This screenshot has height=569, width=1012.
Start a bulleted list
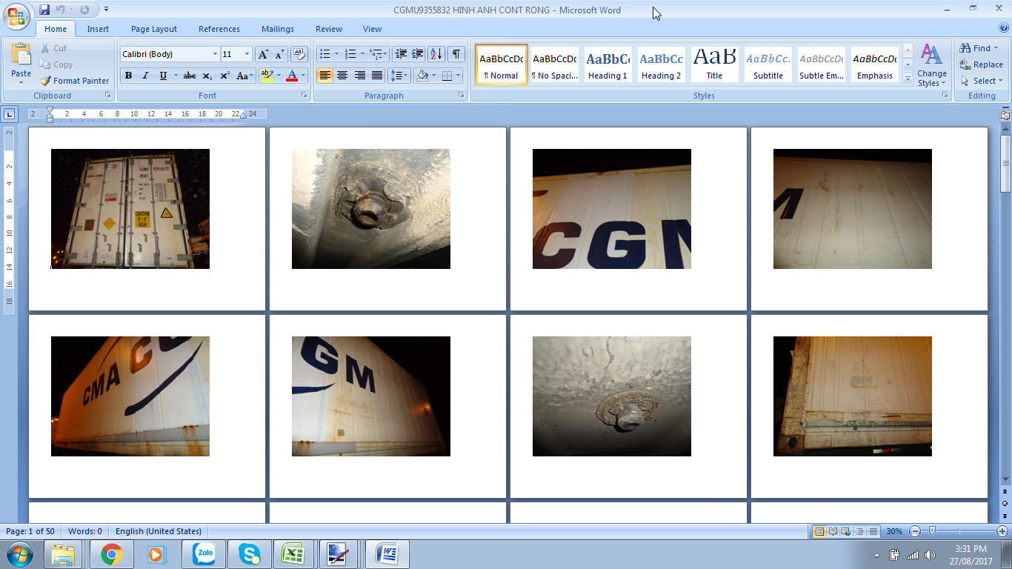coord(324,54)
